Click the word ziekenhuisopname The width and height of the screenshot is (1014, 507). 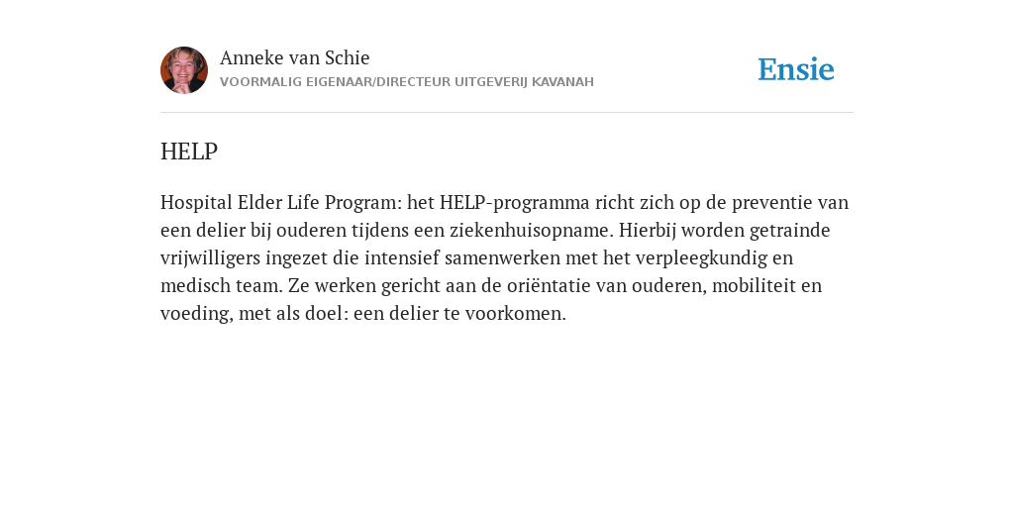[530, 231]
